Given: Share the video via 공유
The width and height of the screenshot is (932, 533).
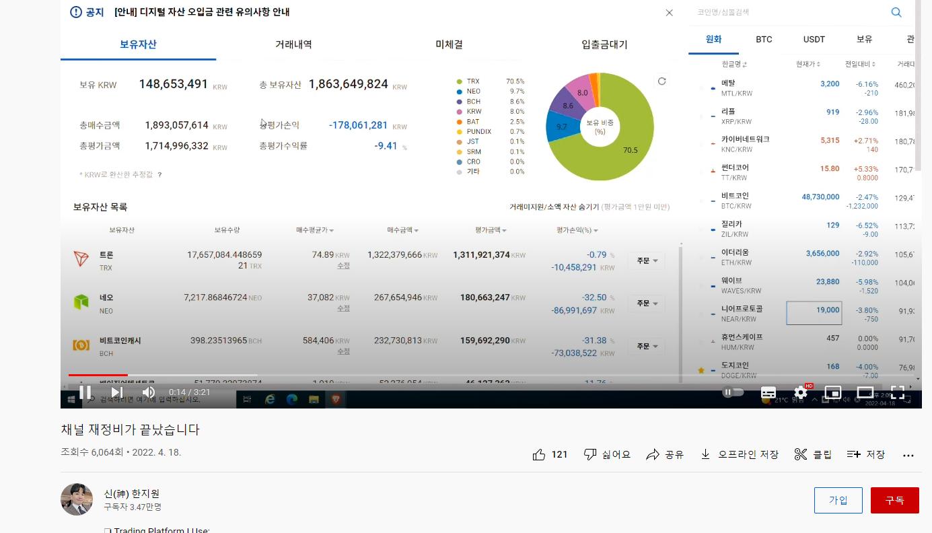Looking at the screenshot, I should coord(665,454).
